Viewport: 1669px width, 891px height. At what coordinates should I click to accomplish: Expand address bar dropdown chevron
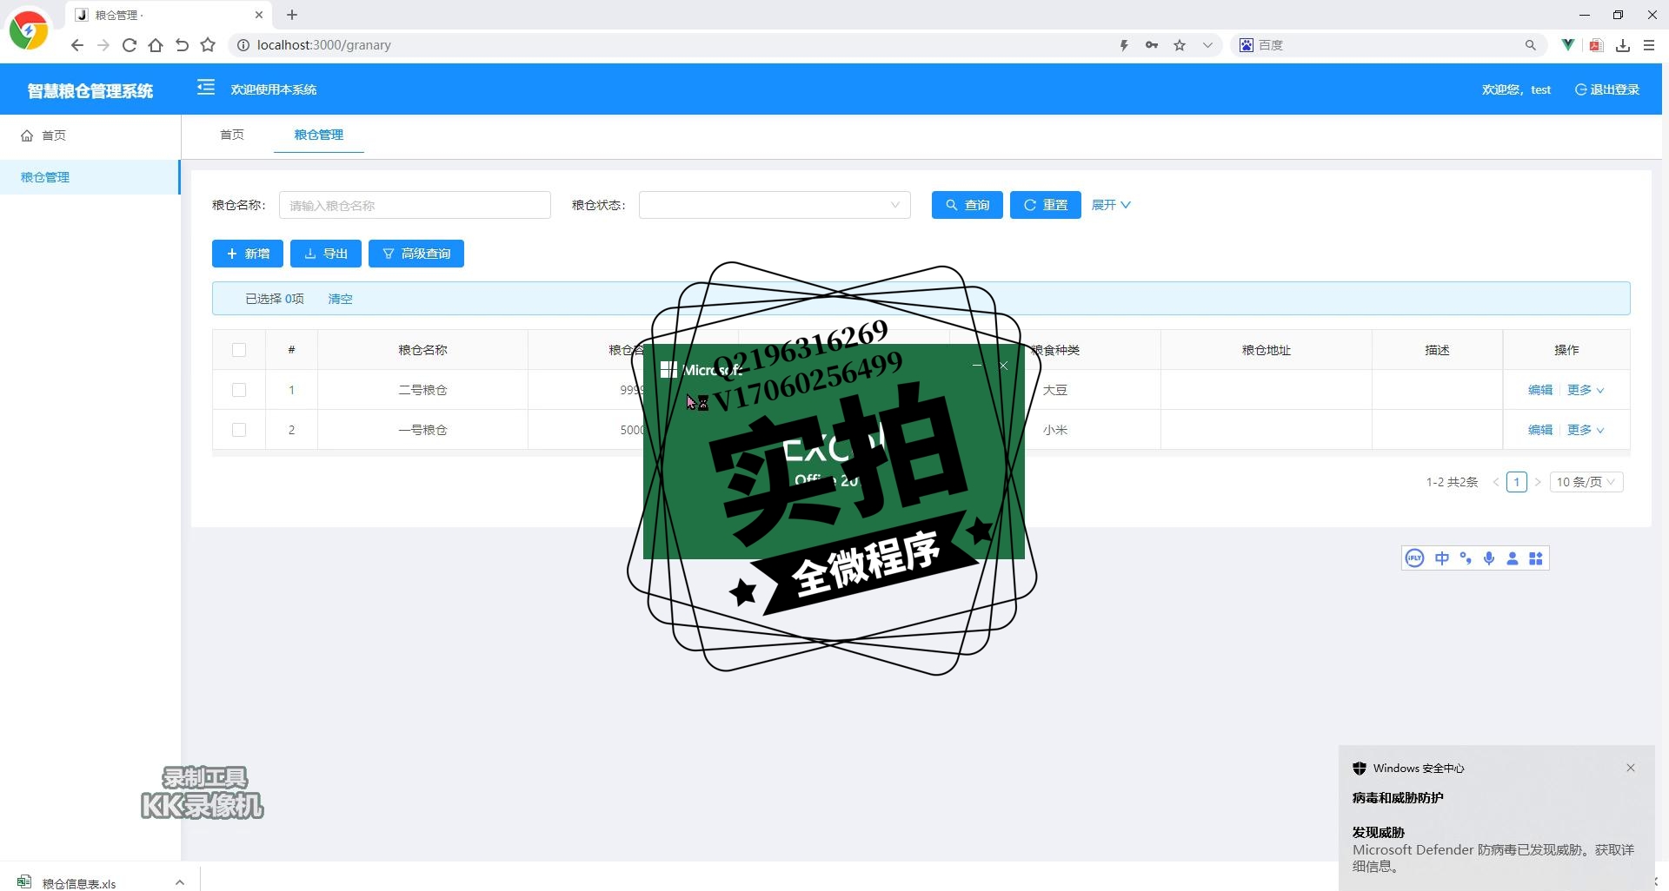[1207, 45]
